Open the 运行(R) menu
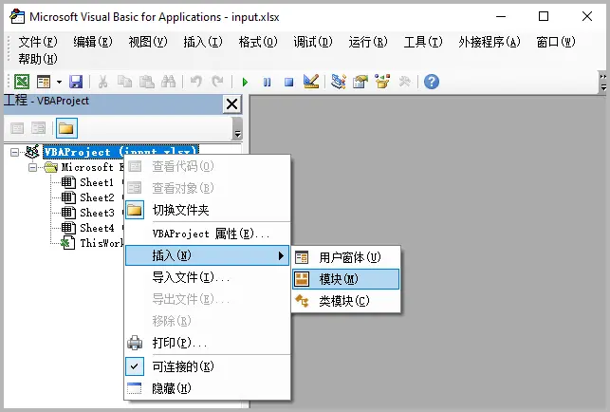Viewport: 610px width, 412px height. [368, 42]
